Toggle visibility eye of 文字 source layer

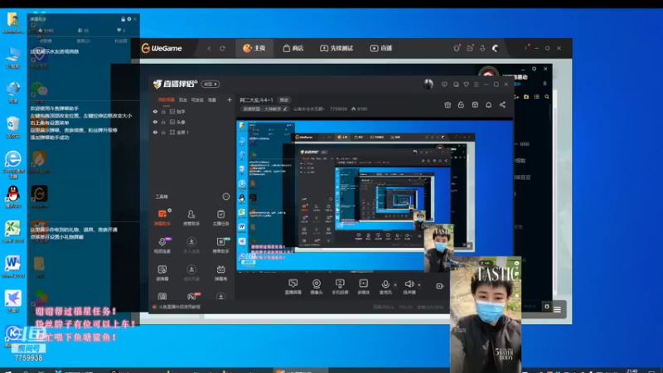click(x=155, y=112)
